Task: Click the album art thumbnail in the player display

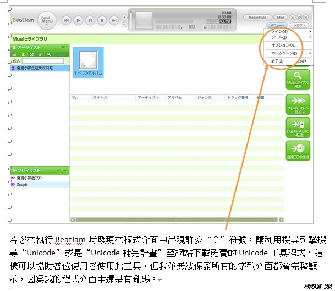Action: [x=144, y=20]
